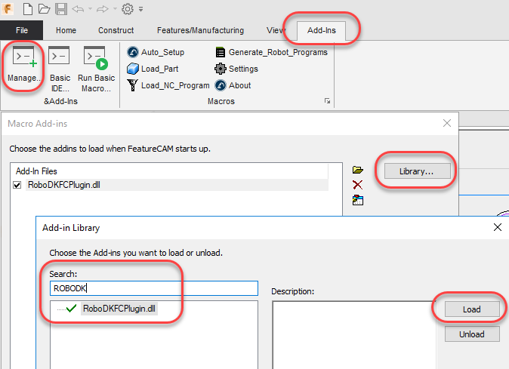Run Generate_Robot_Programs macro
The height and width of the screenshot is (369, 509).
[x=270, y=52]
